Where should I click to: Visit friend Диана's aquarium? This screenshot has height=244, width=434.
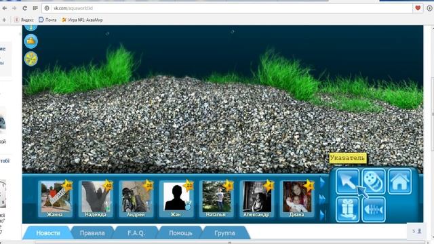point(297,199)
